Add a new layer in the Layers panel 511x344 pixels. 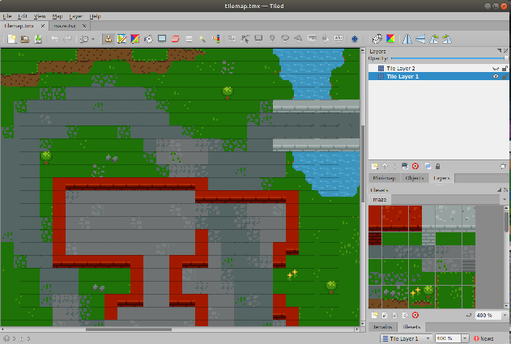pos(374,167)
